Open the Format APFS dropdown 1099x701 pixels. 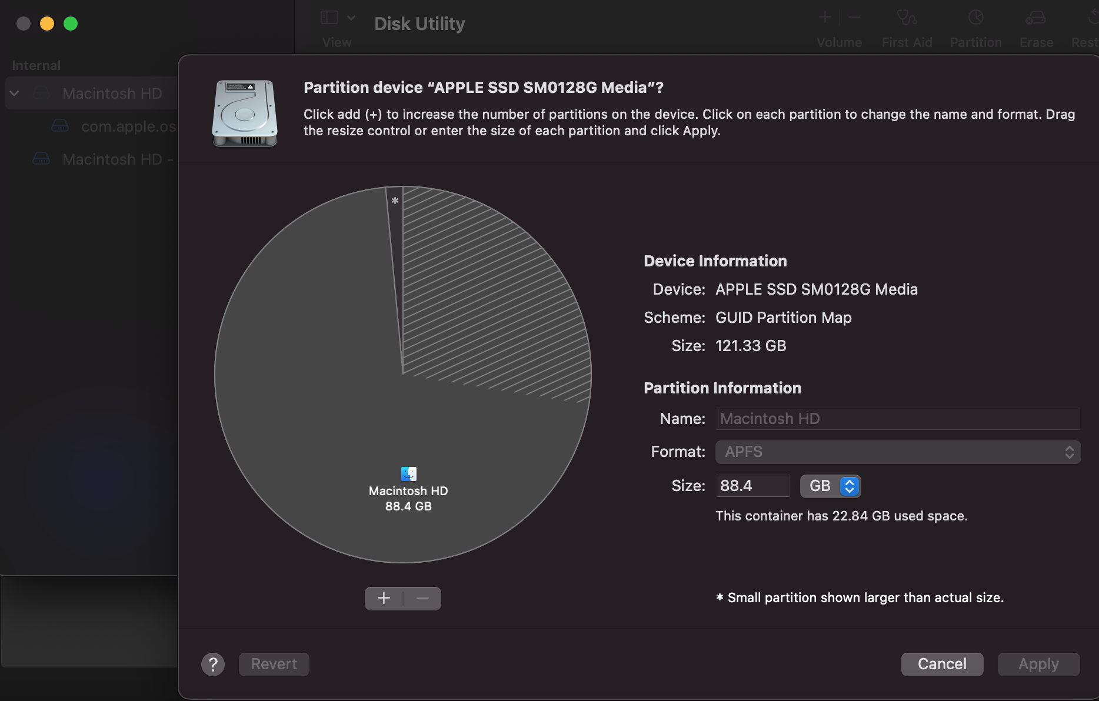pyautogui.click(x=898, y=452)
